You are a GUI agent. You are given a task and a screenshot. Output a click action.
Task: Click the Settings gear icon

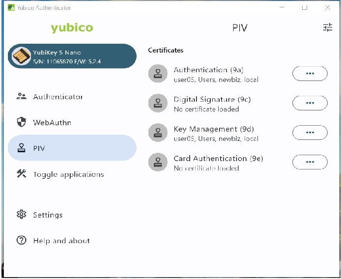21,215
